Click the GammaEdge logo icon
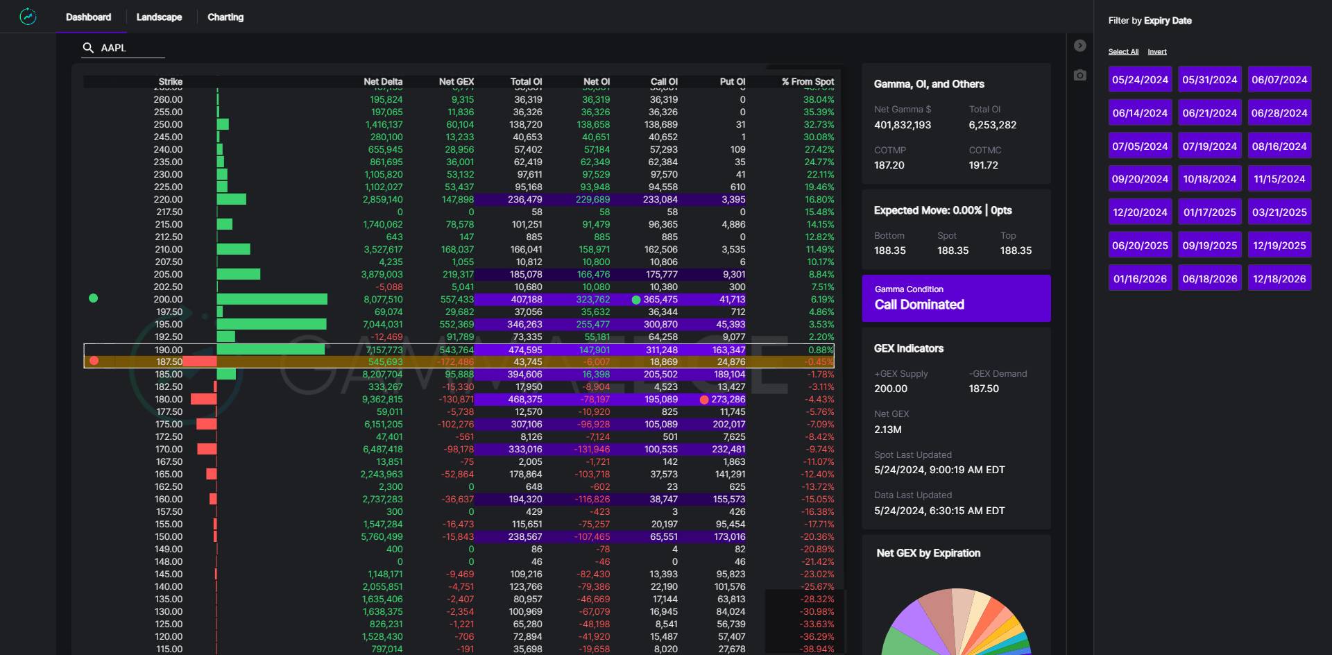Screen dimensions: 1332x655 point(28,17)
